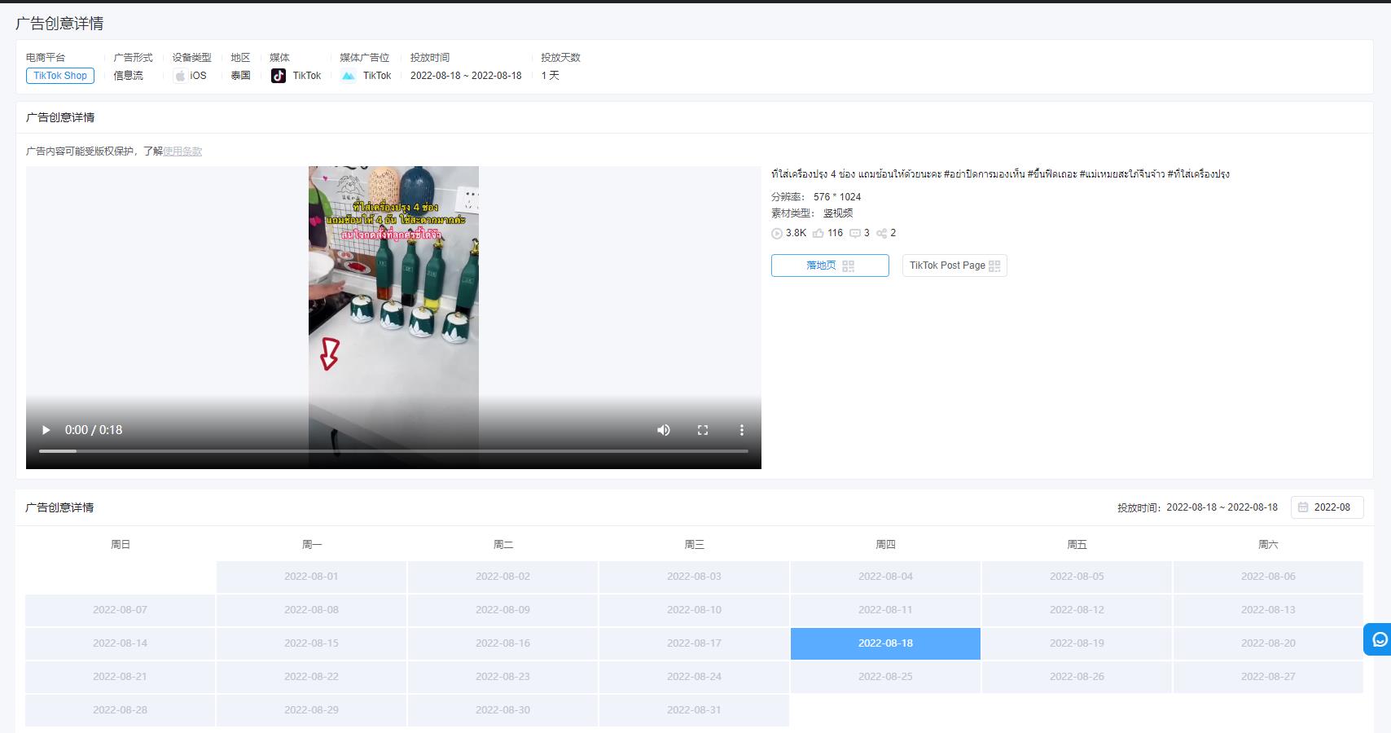Viewport: 1391px width, 733px height.
Task: Select calendar date 2022-08-20
Action: (1268, 643)
